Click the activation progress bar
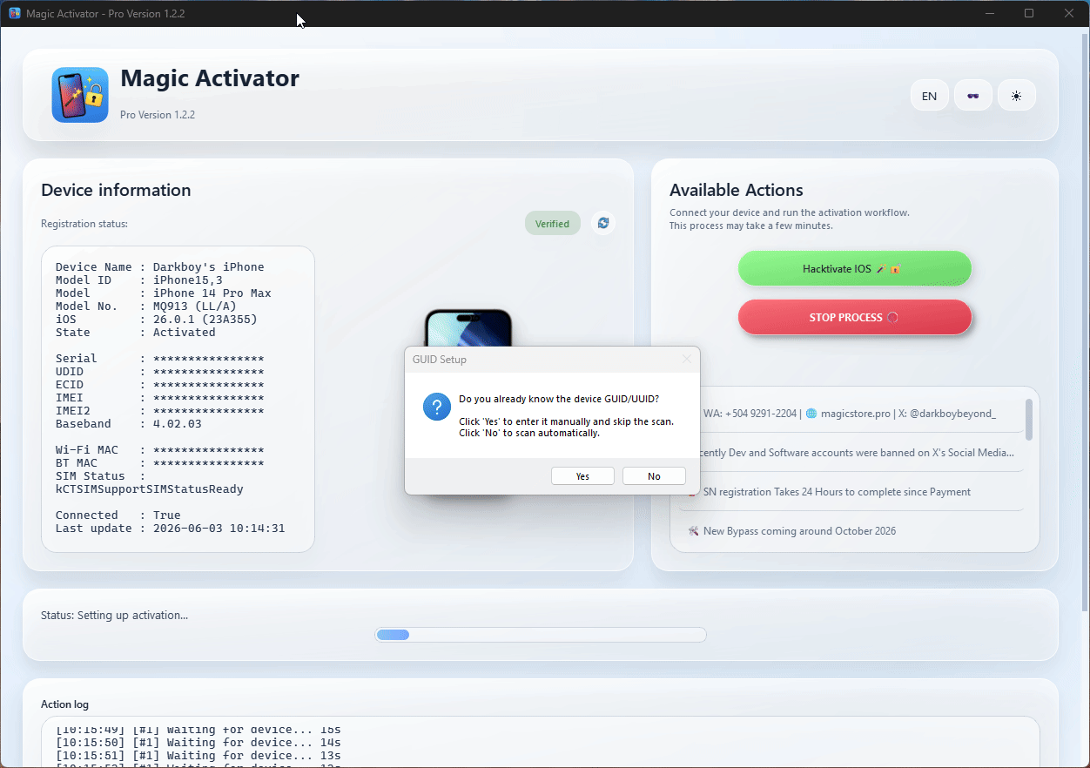1090x768 pixels. pyautogui.click(x=541, y=635)
